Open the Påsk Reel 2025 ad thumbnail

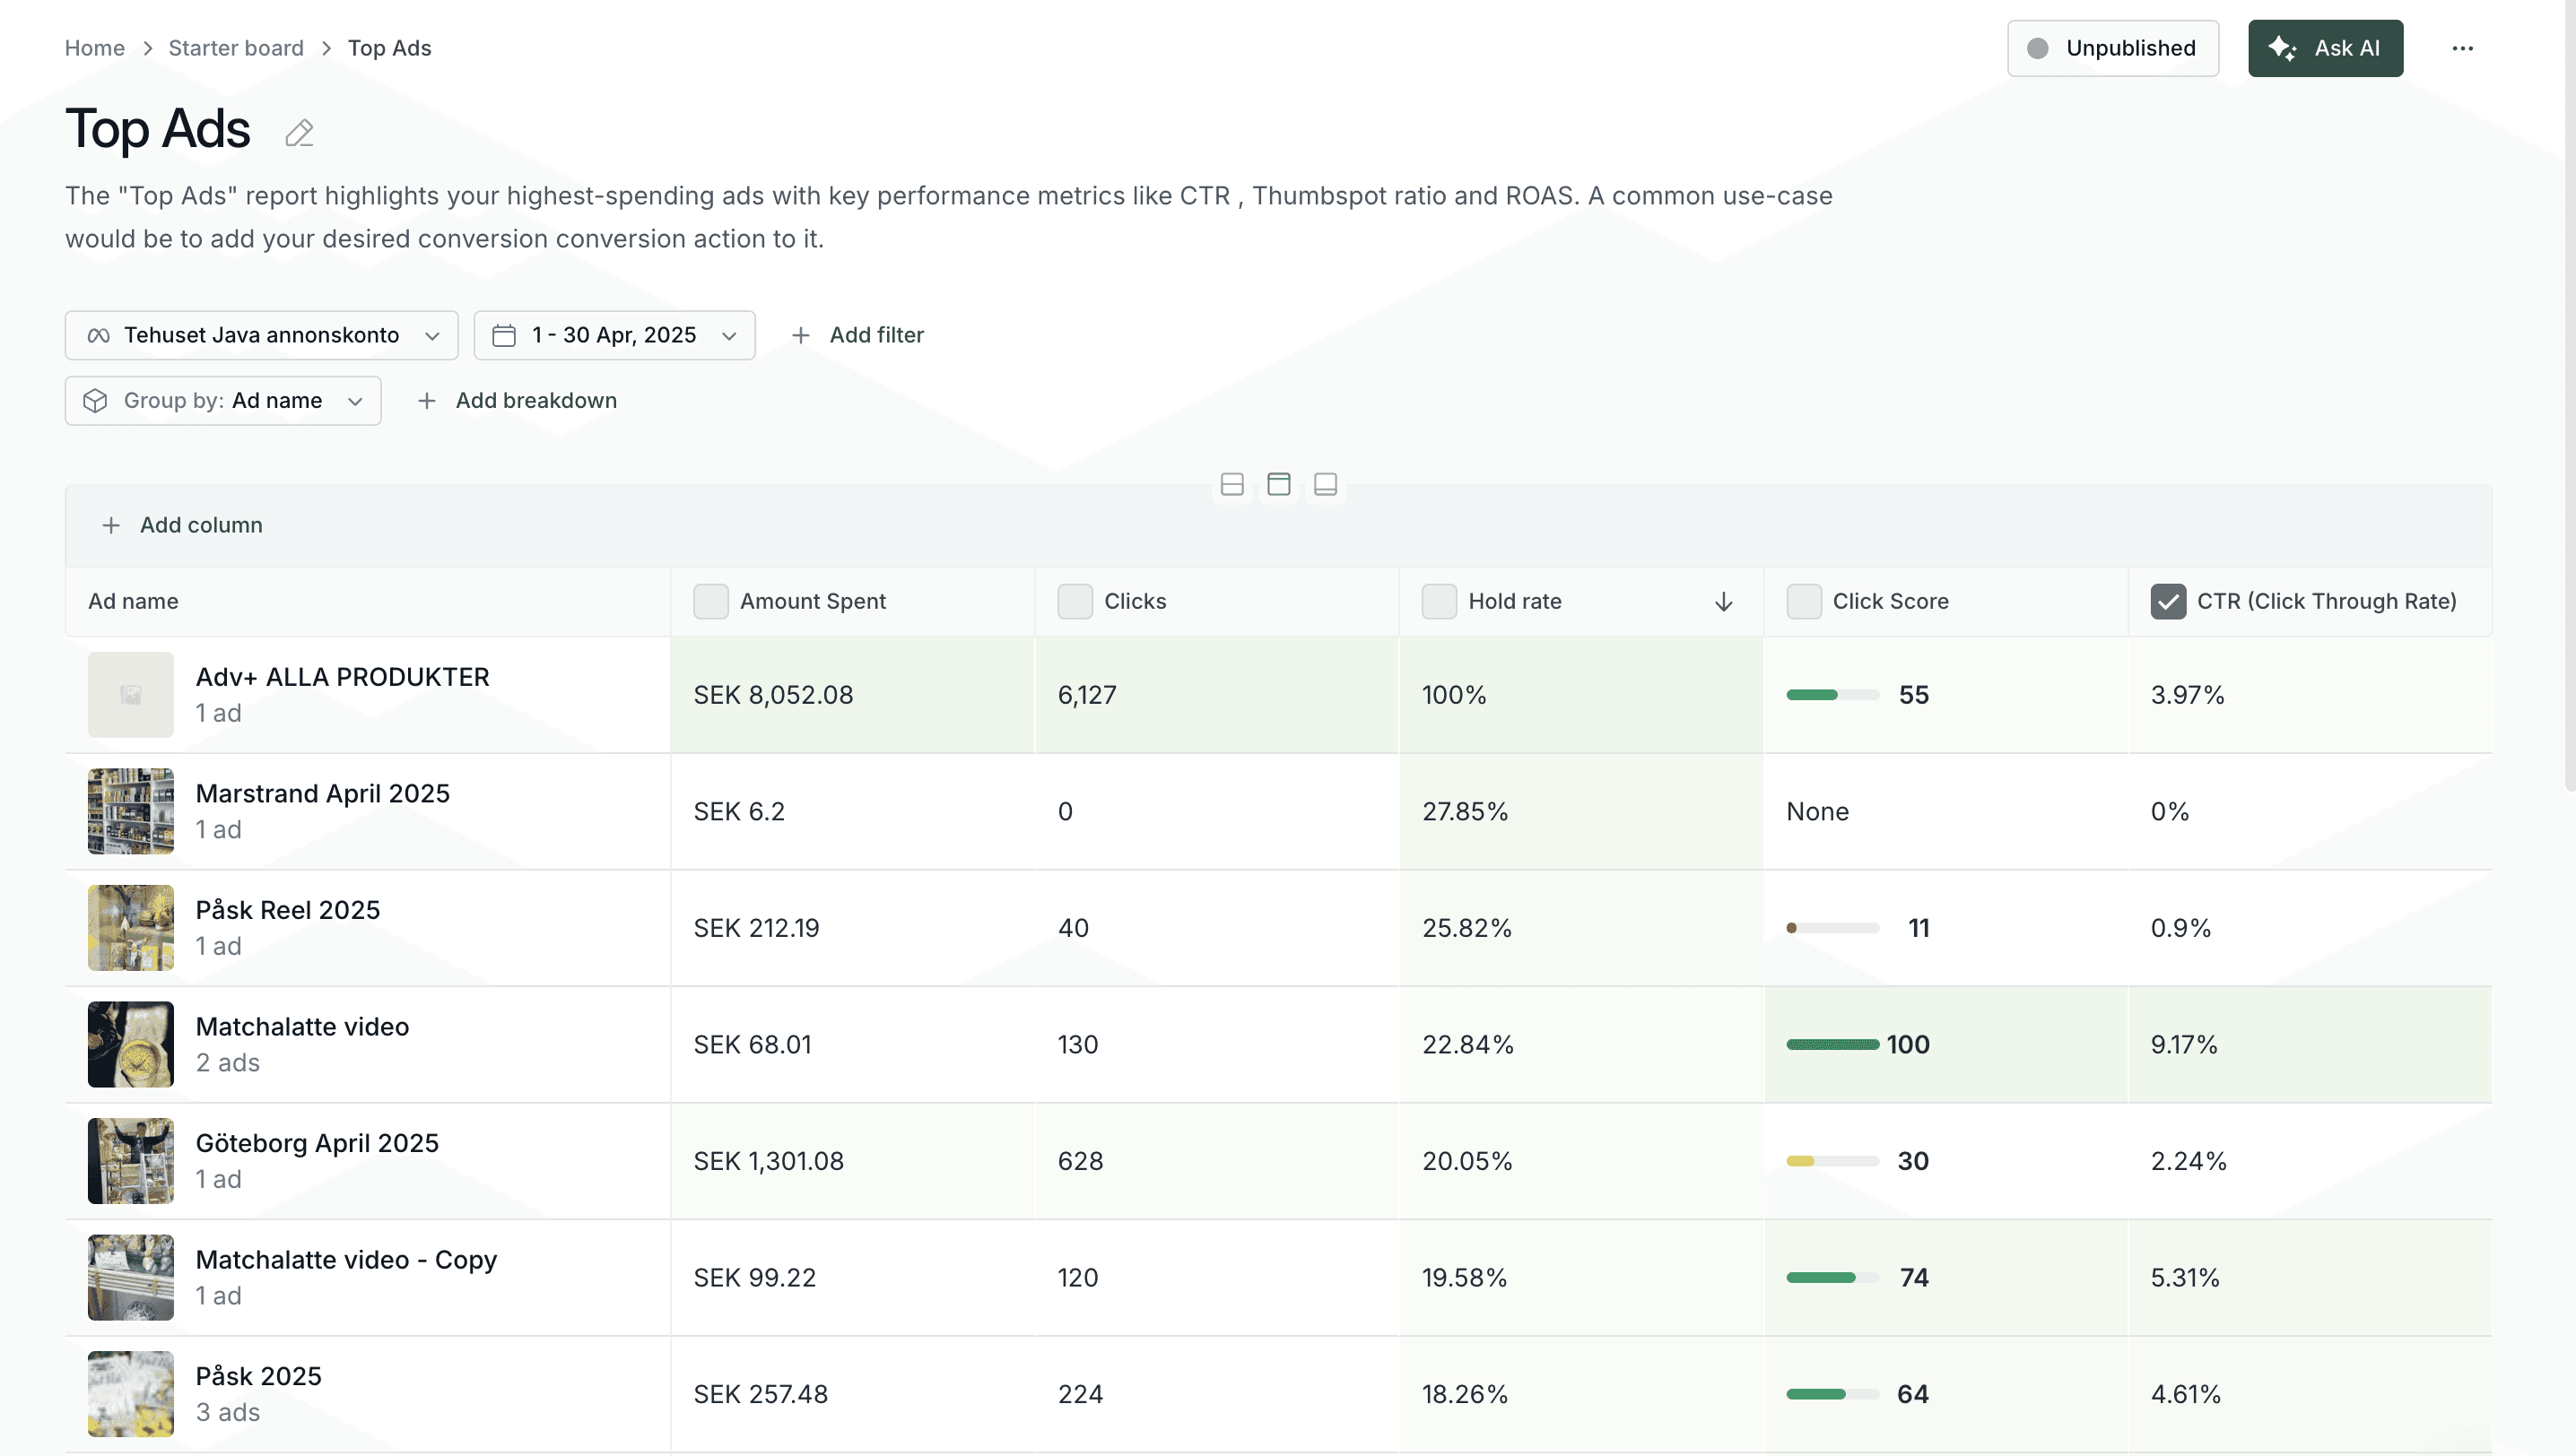[x=130, y=928]
